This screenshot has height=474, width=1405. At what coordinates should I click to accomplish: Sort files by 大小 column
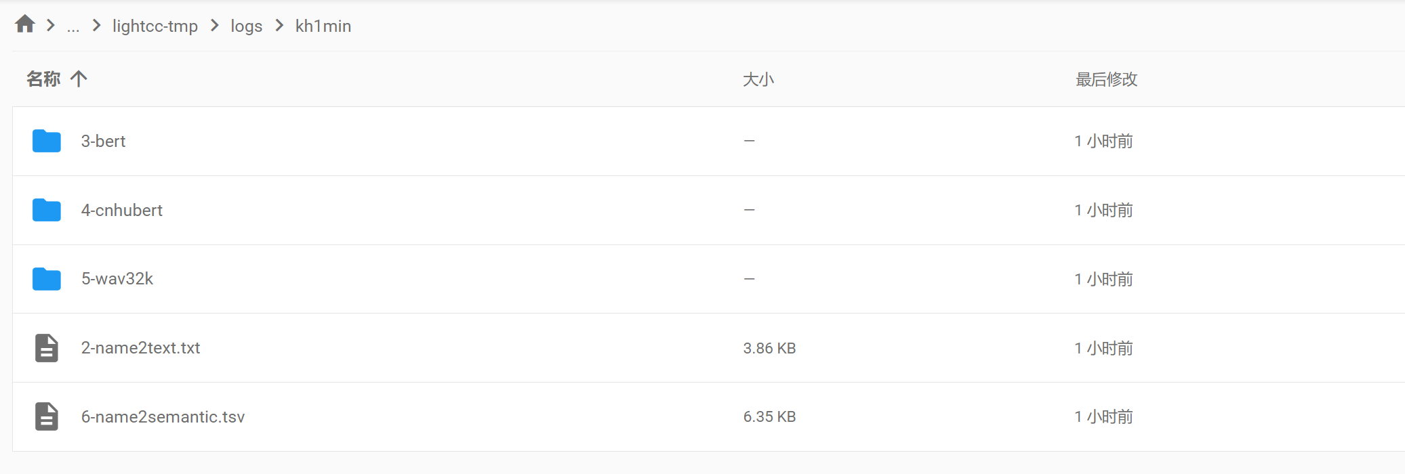pos(758,79)
